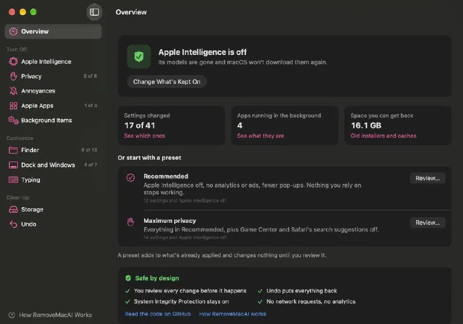Select Apple Apps in the sidebar
463x324 pixels.
(53, 106)
